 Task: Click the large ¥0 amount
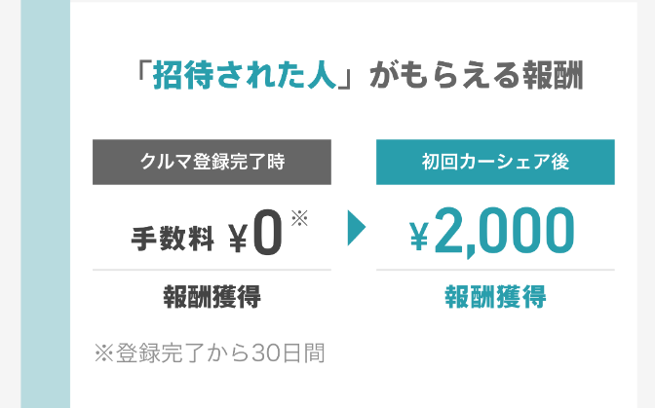pos(255,234)
